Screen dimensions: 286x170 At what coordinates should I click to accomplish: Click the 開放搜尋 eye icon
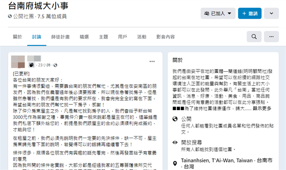point(175,142)
